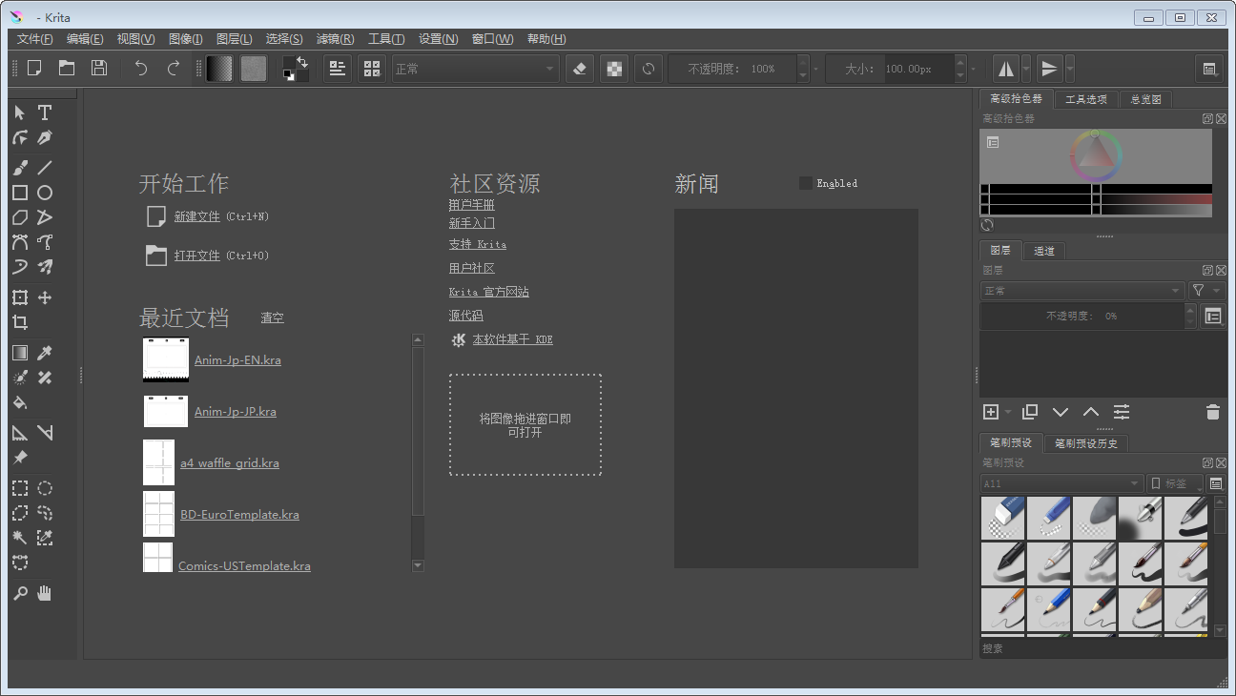Select the Rectangular Selection tool

pyautogui.click(x=20, y=488)
